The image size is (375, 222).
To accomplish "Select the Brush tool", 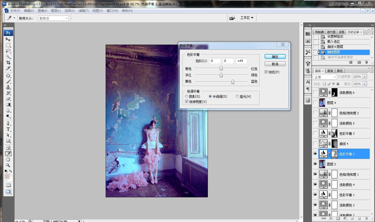I will (8, 81).
